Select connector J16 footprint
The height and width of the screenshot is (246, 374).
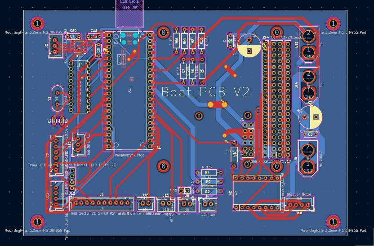pos(146,204)
